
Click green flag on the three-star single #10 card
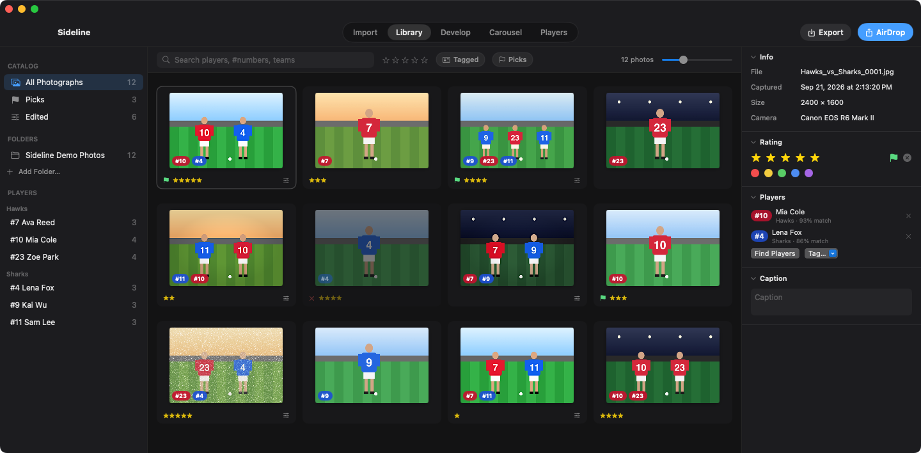click(x=603, y=298)
